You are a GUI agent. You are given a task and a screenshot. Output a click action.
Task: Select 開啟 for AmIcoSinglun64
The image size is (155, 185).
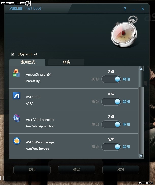pyautogui.click(x=96, y=79)
